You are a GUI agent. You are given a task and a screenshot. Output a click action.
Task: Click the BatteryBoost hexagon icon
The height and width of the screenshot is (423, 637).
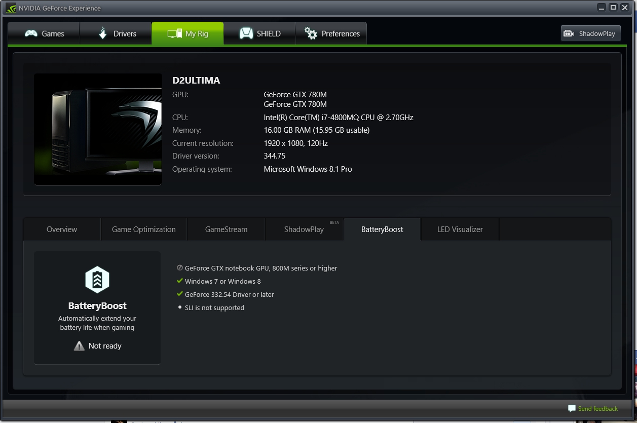[x=97, y=280]
